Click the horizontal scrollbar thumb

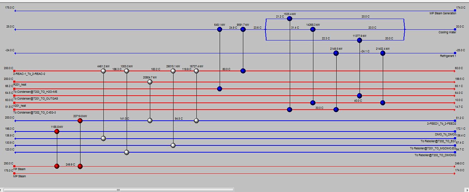pyautogui.click(x=118, y=190)
